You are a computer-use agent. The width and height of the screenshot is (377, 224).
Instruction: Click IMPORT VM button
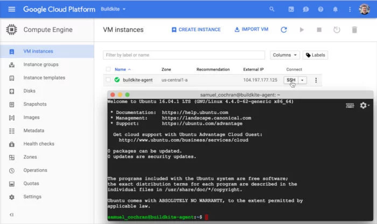tap(252, 29)
